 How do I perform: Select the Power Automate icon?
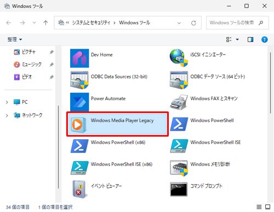[x=79, y=102]
